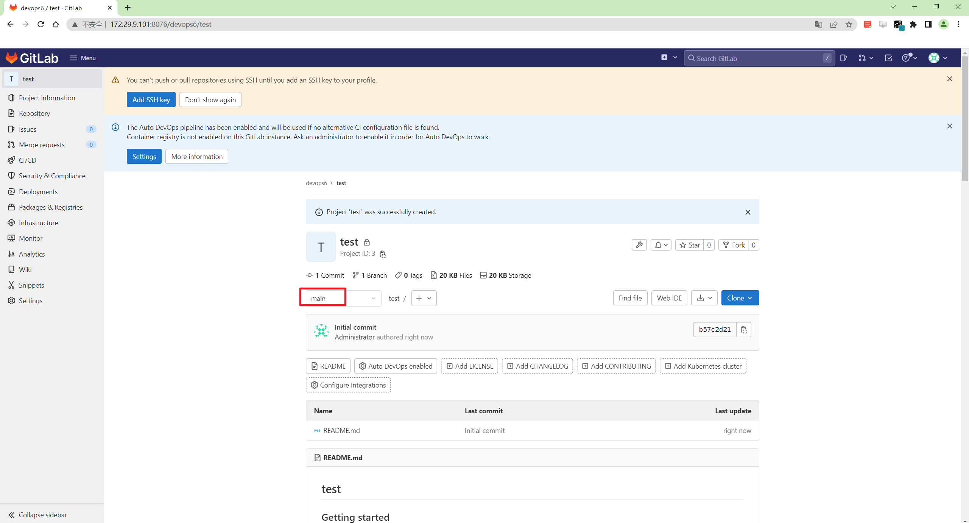Click Don't show again button
This screenshot has height=523, width=969.
(210, 100)
